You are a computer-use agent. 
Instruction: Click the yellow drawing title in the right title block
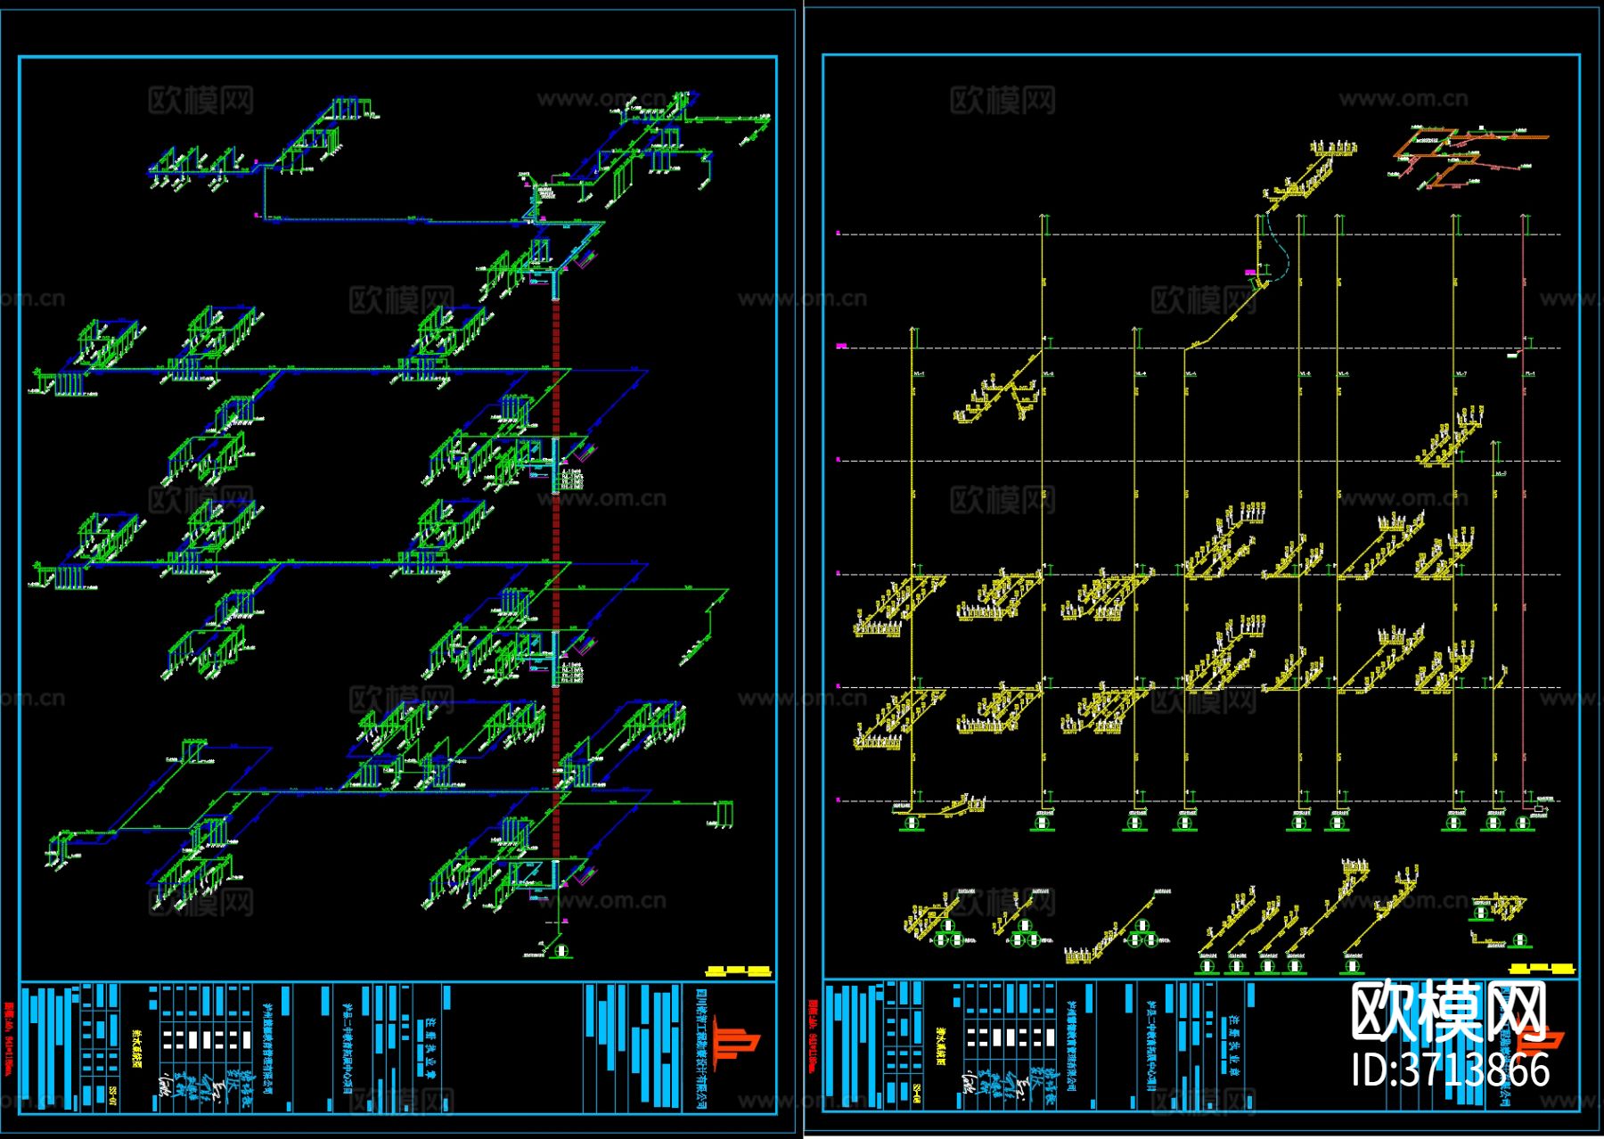point(941,1045)
